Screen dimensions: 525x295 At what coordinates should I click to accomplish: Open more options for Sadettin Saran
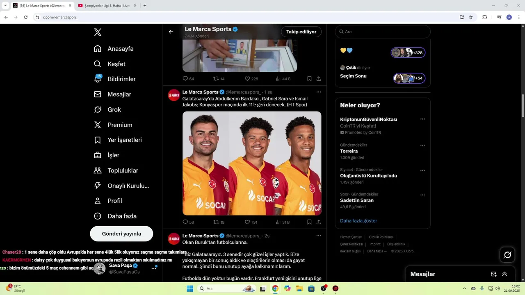(x=422, y=195)
